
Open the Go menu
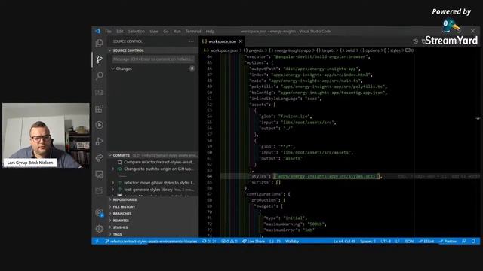pyautogui.click(x=166, y=32)
